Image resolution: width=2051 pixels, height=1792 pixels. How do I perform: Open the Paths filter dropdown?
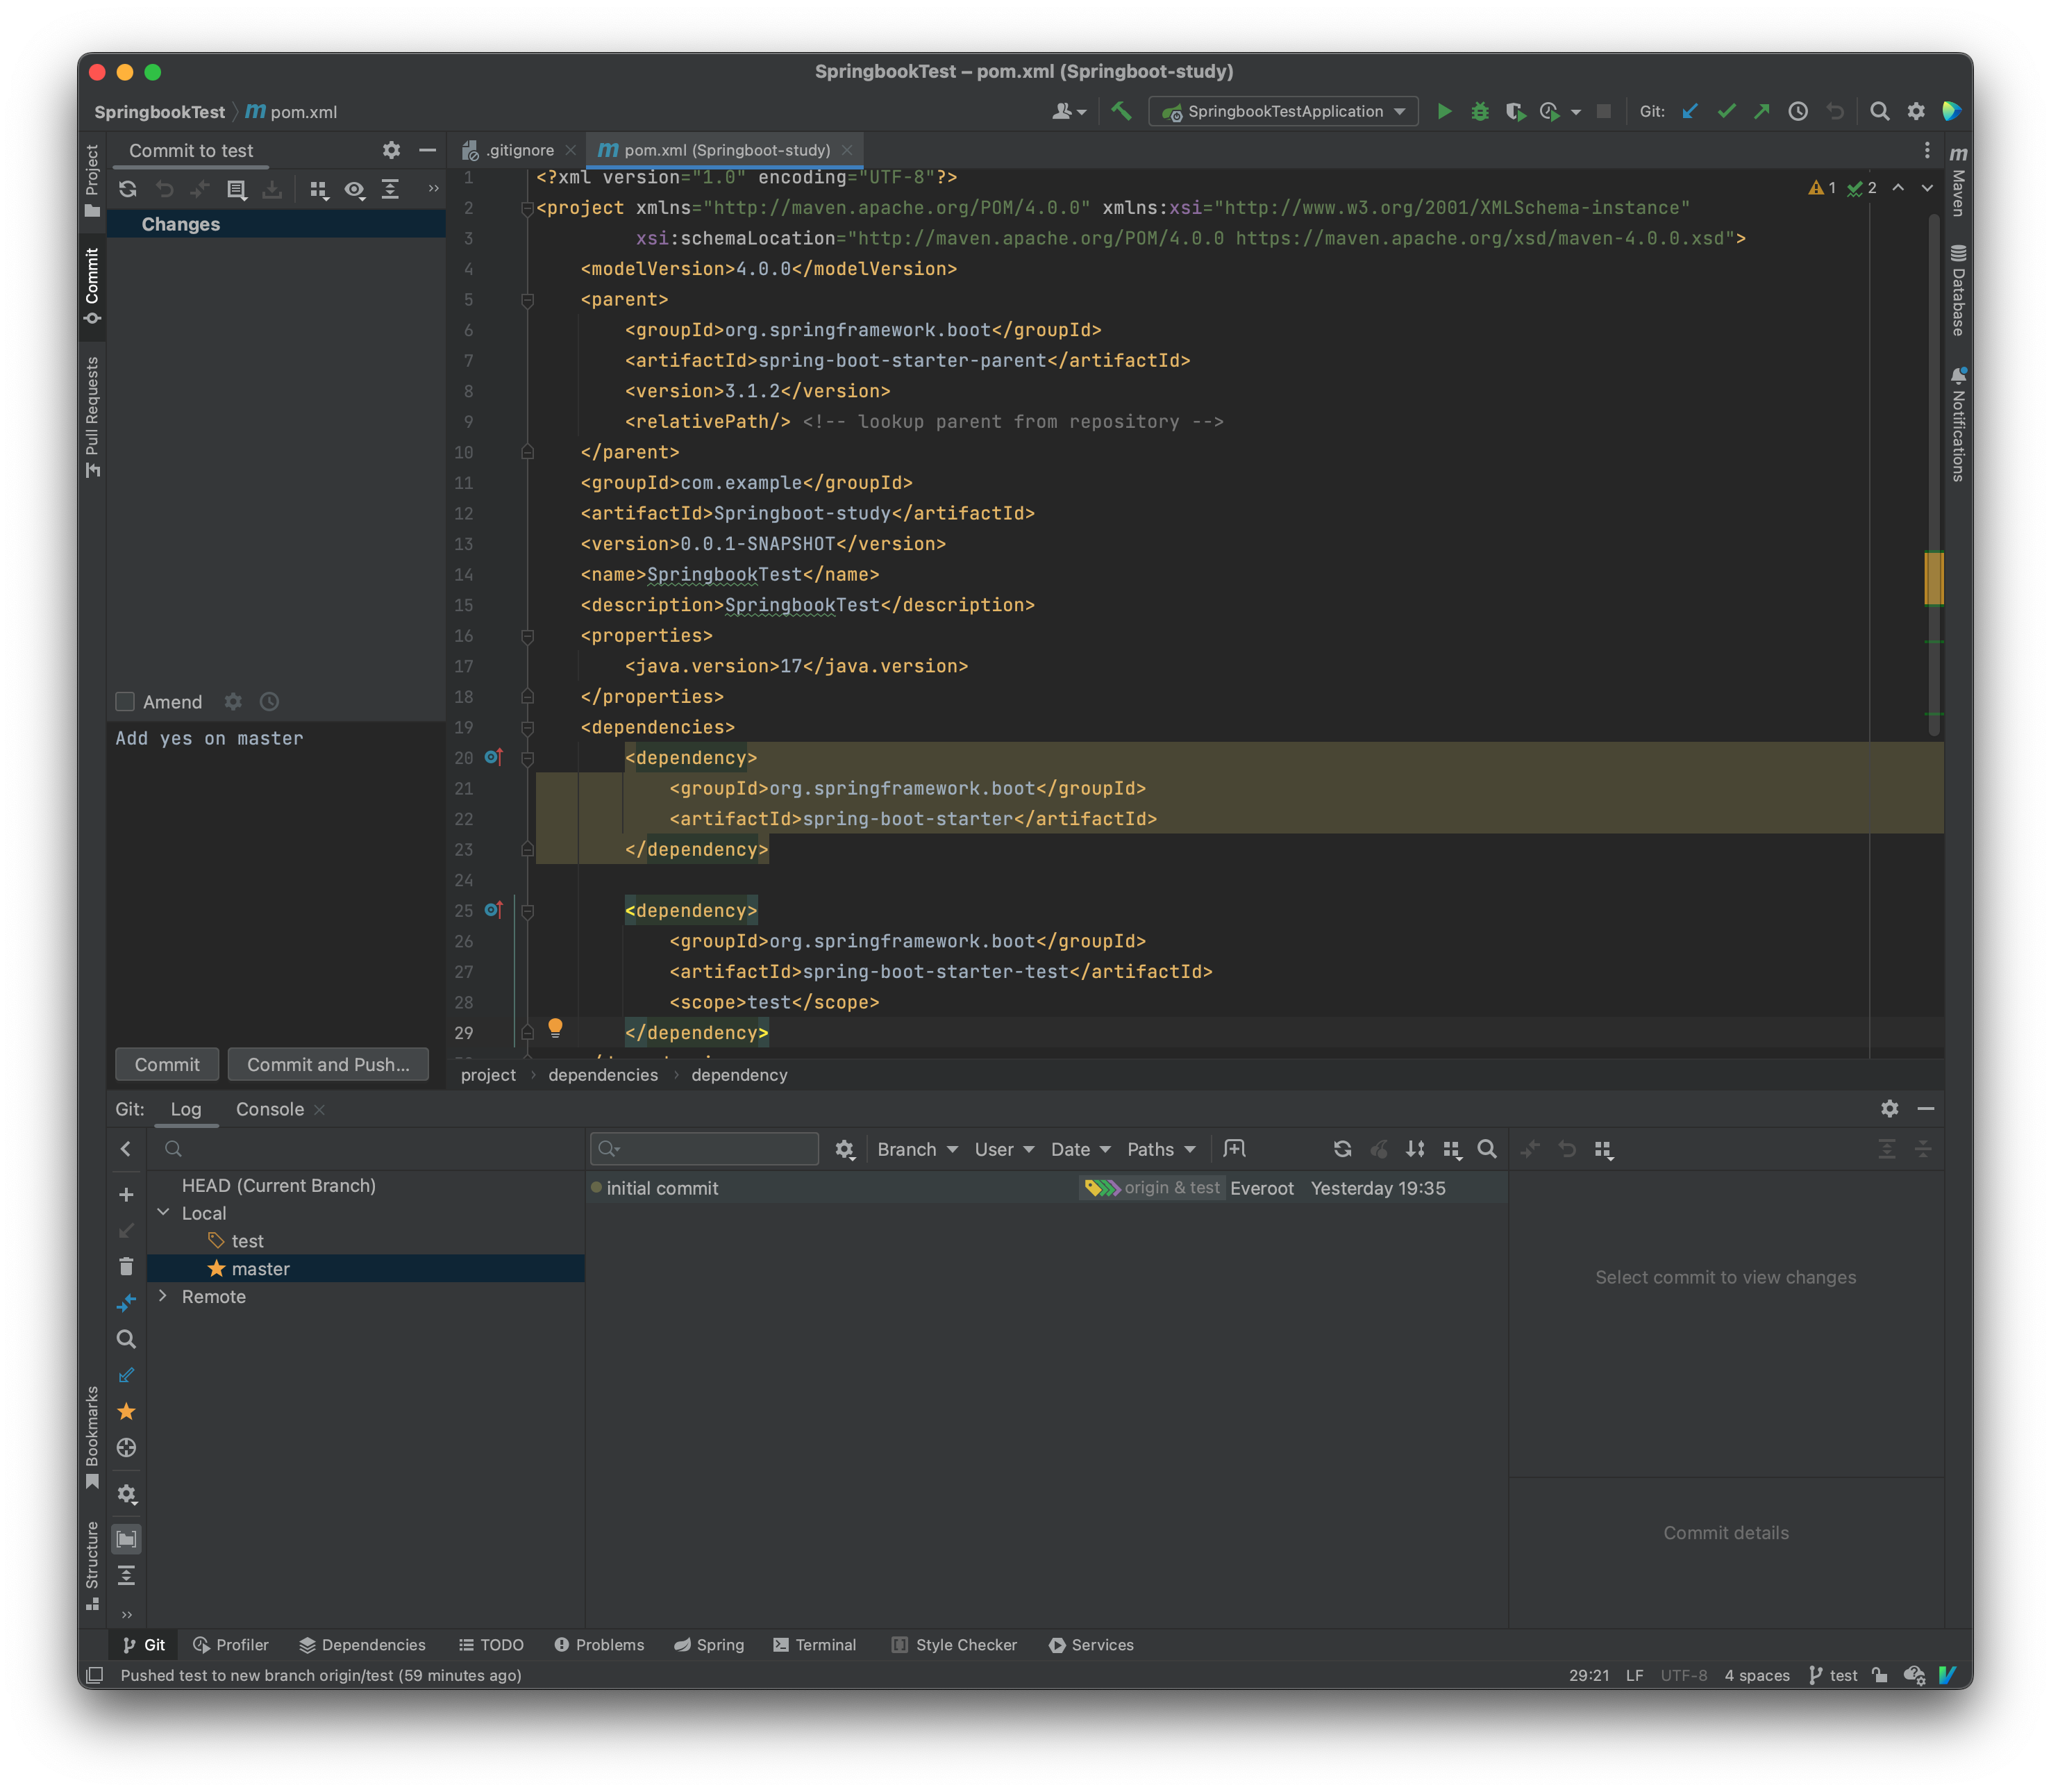(x=1160, y=1149)
